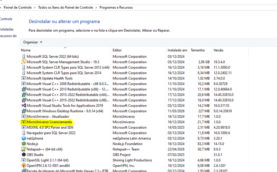Image resolution: width=277 pixels, height=172 pixels.
Task: Select Notepad++ (64-bit x64) name
Action: [x=45, y=149]
